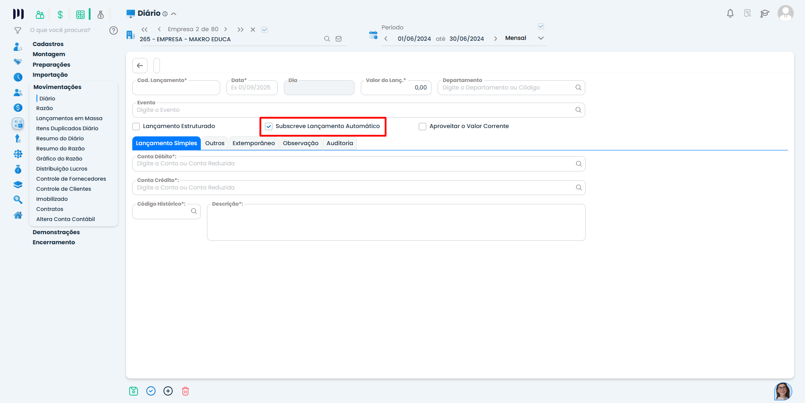Switch to the Extemporâneo tab
The height and width of the screenshot is (403, 805).
[x=254, y=143]
